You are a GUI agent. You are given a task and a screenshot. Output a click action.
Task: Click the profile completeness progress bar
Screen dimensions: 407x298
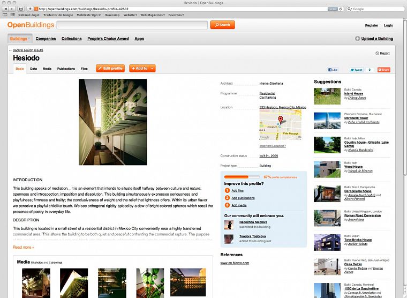242,177
